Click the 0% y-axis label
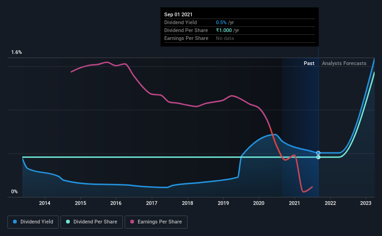Image resolution: width=382 pixels, height=236 pixels. point(14,192)
